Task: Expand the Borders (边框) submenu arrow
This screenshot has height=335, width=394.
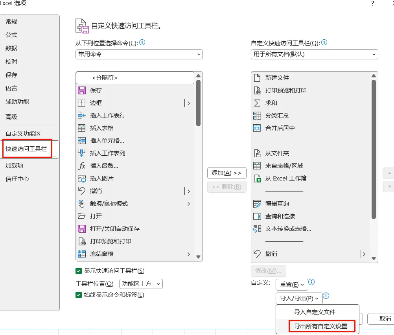Action: (188, 103)
